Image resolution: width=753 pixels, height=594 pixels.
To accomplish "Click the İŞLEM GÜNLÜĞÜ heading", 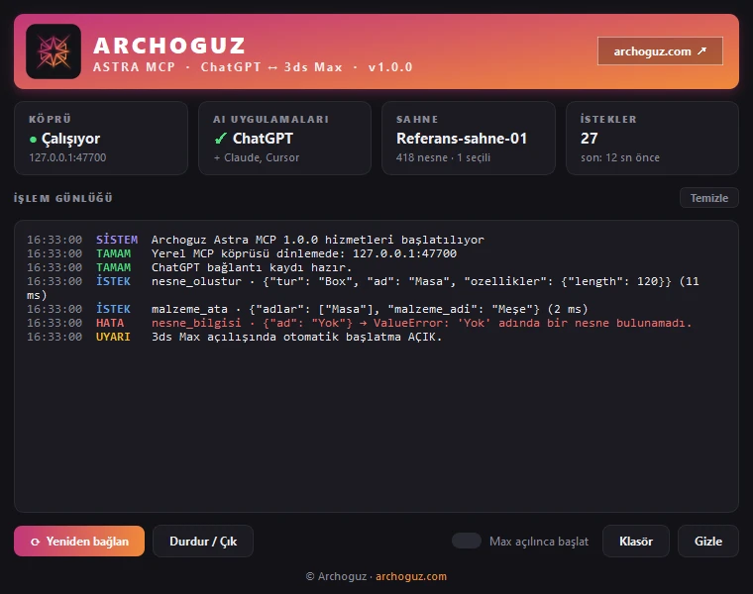I will pos(62,198).
